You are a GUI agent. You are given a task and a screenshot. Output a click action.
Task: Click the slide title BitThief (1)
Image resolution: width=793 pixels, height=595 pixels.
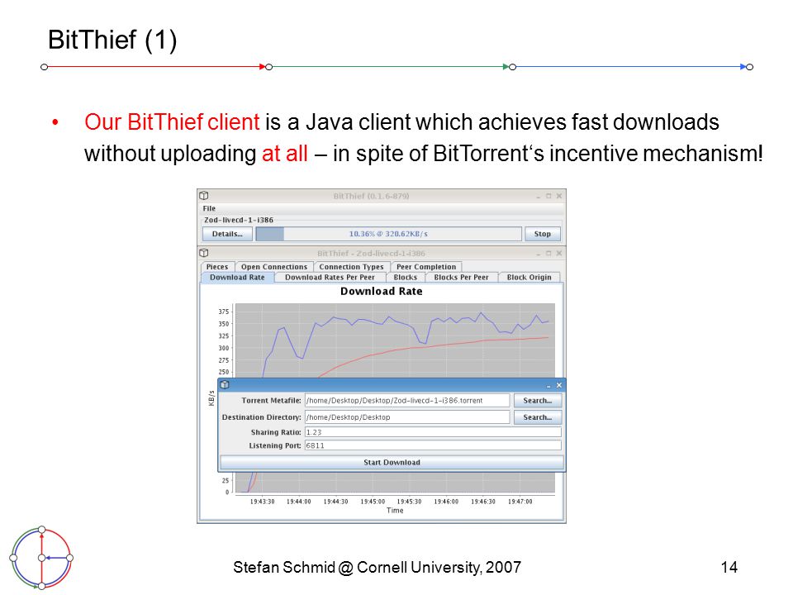point(112,40)
